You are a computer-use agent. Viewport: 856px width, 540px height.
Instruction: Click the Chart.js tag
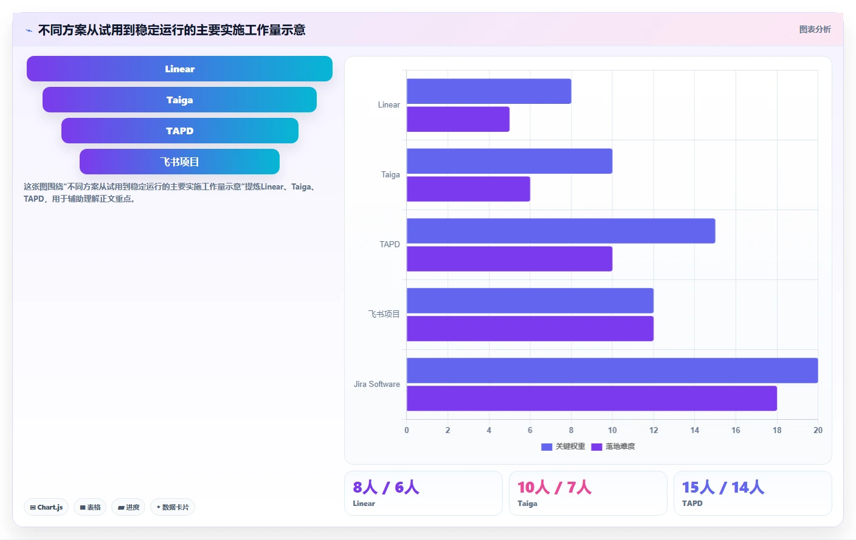pyautogui.click(x=46, y=507)
